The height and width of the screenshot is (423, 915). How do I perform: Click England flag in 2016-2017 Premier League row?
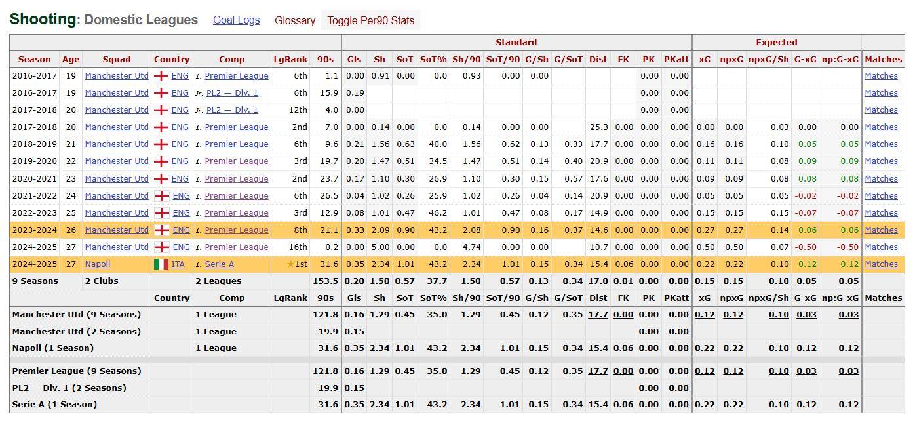coord(161,76)
